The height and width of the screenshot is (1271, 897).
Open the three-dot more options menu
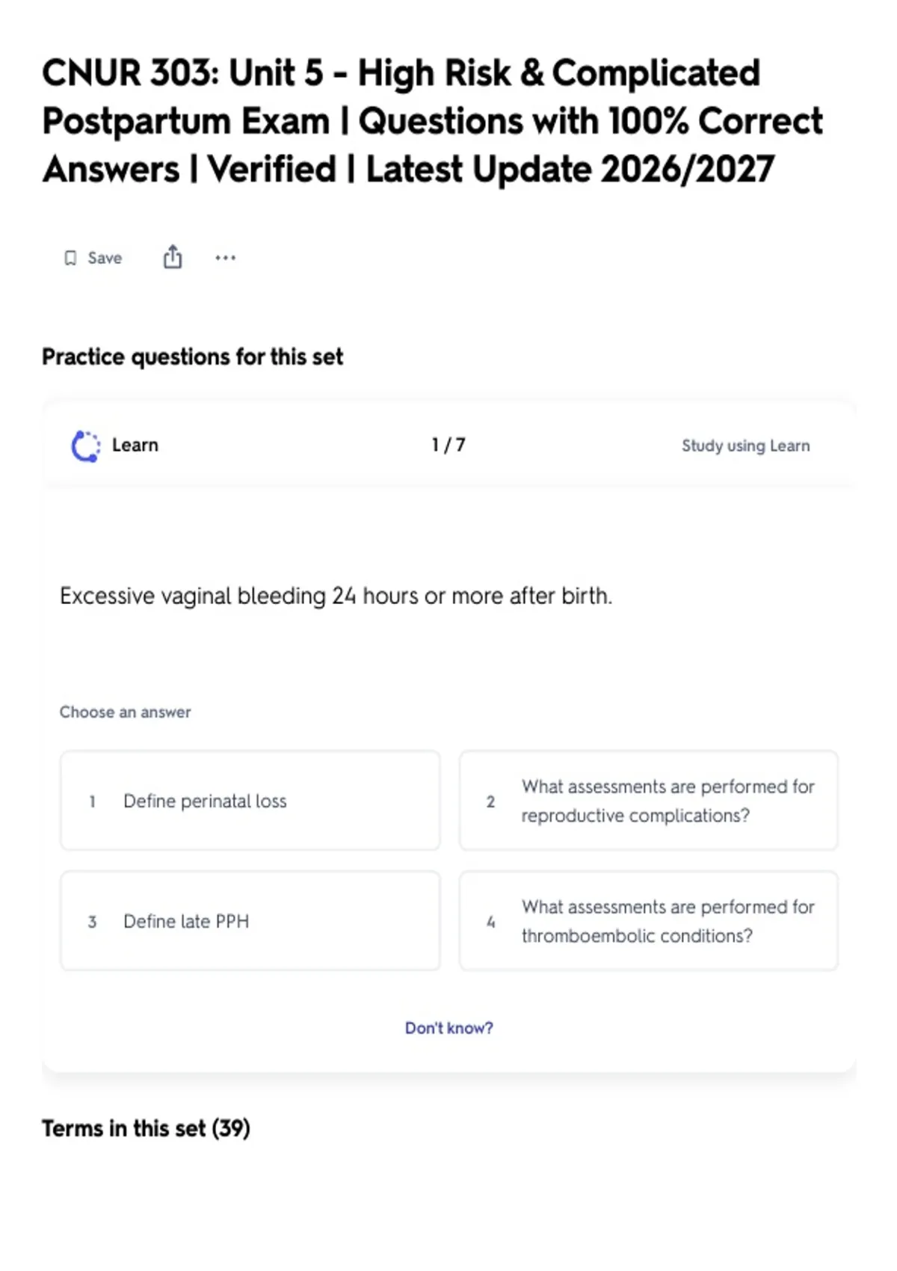(225, 258)
